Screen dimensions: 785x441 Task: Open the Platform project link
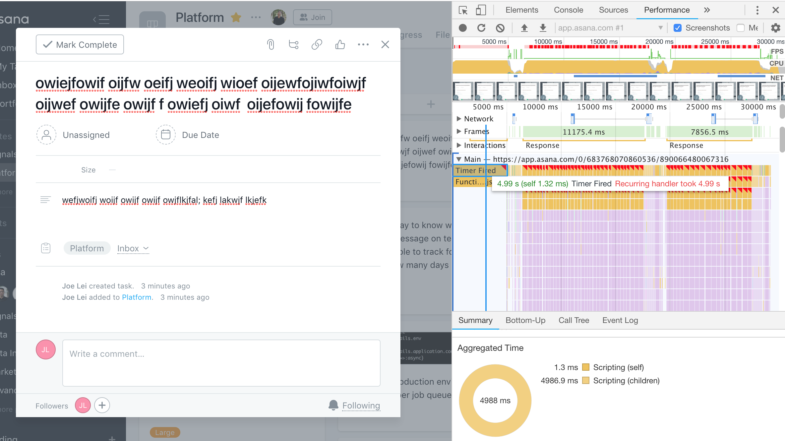click(x=137, y=297)
